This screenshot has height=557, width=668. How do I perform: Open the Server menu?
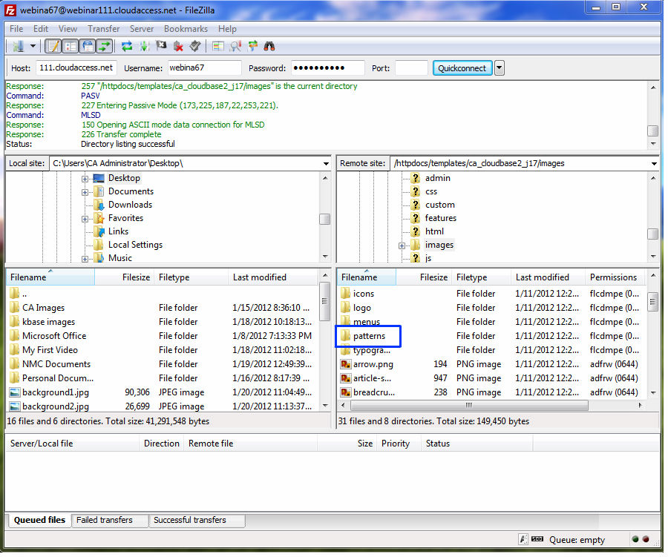[142, 29]
